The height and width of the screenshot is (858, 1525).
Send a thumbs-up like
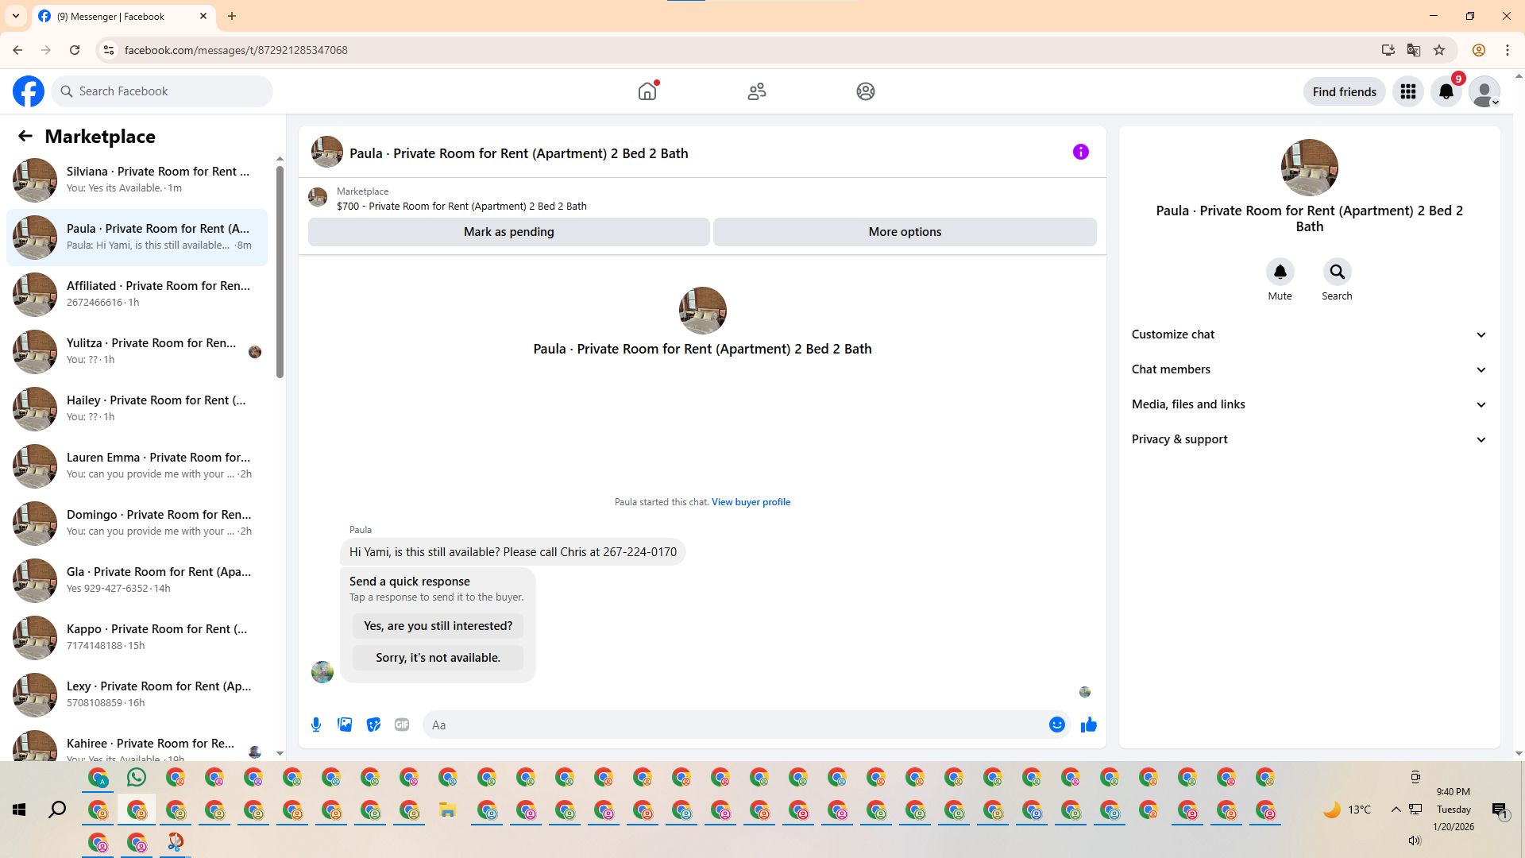[1089, 725]
